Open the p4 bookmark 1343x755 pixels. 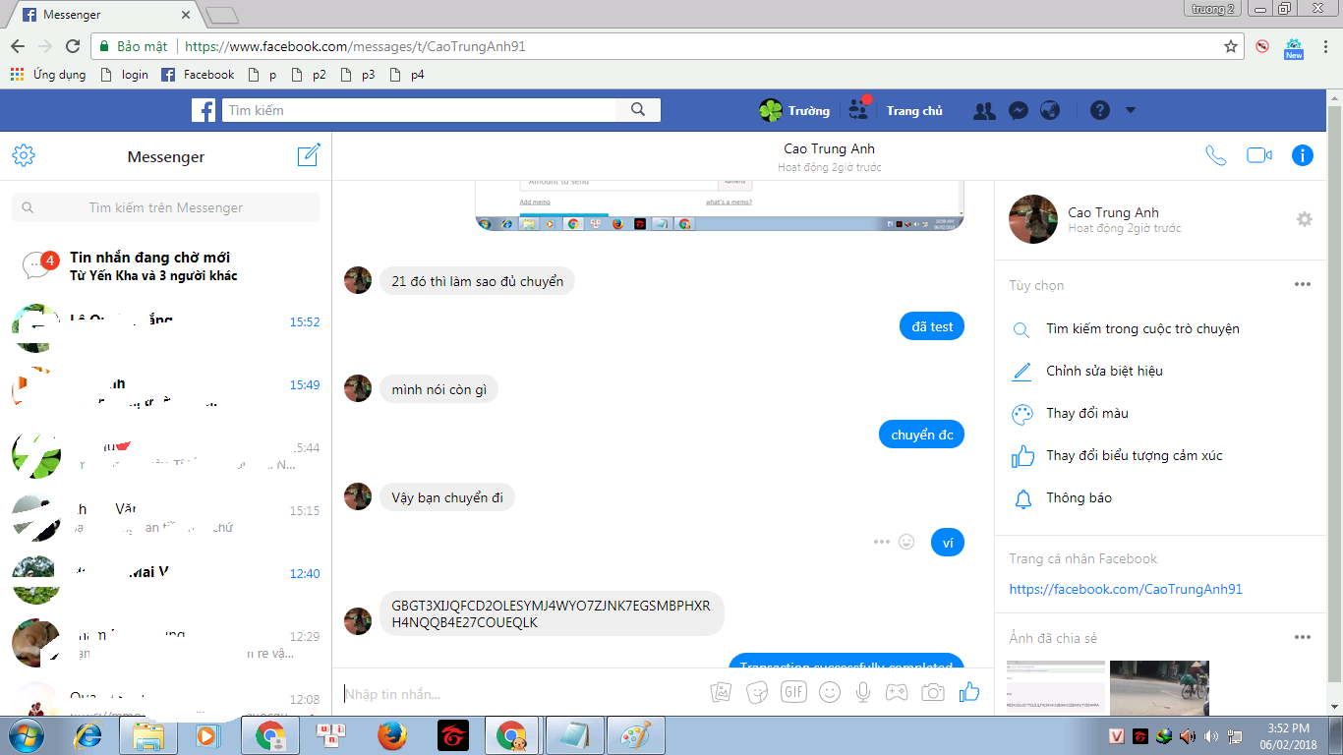(407, 75)
